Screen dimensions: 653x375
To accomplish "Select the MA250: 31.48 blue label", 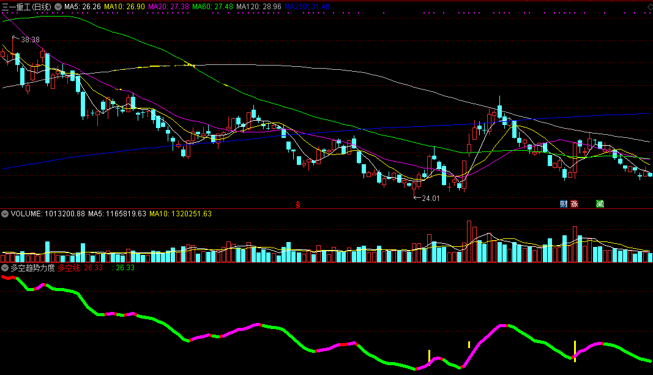I will tap(307, 7).
